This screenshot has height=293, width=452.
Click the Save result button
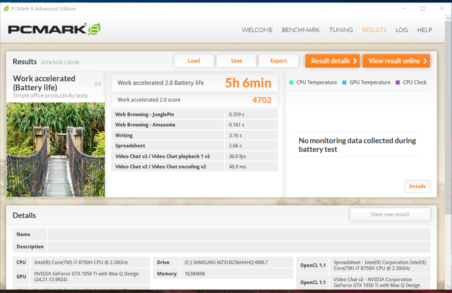tap(237, 61)
